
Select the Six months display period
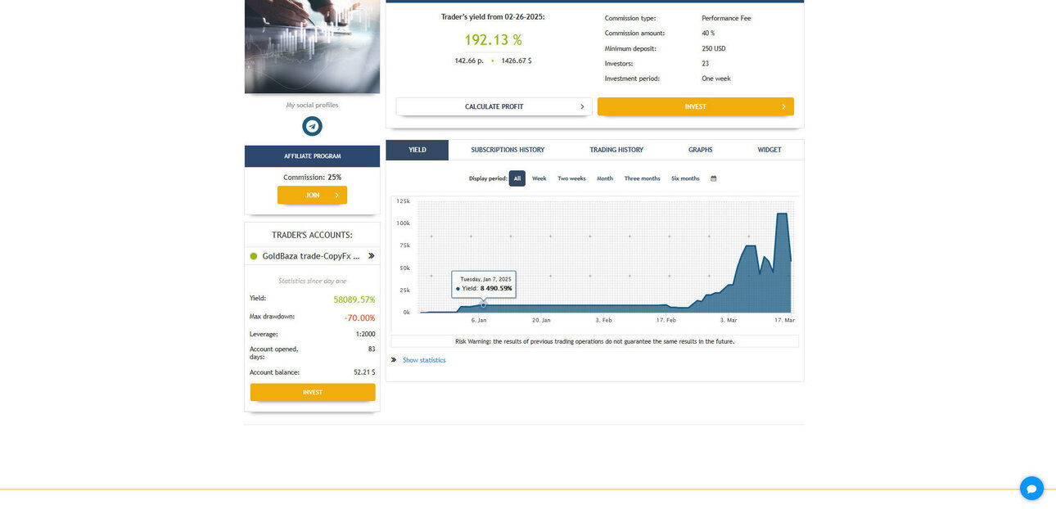685,178
